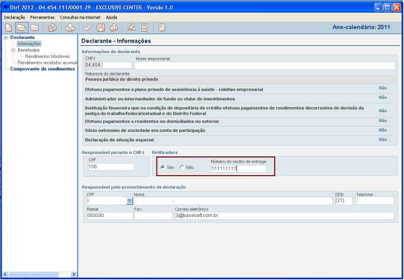Click the print icon in toolbar

[70, 28]
